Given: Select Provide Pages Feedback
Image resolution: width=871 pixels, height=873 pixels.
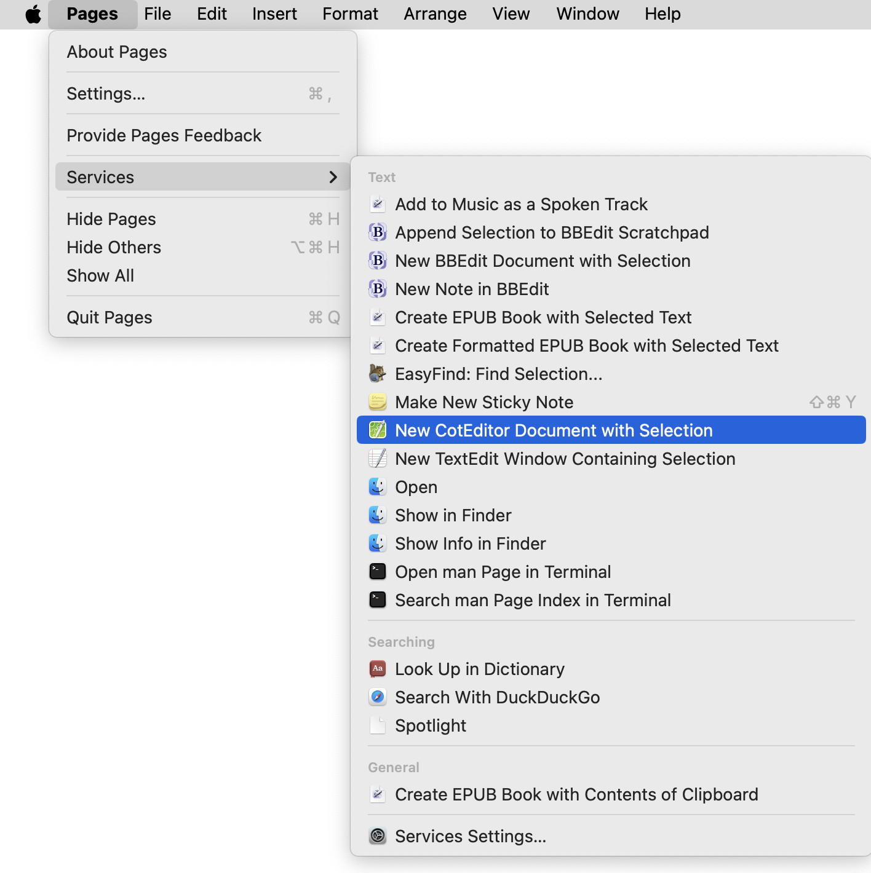Looking at the screenshot, I should point(202,135).
